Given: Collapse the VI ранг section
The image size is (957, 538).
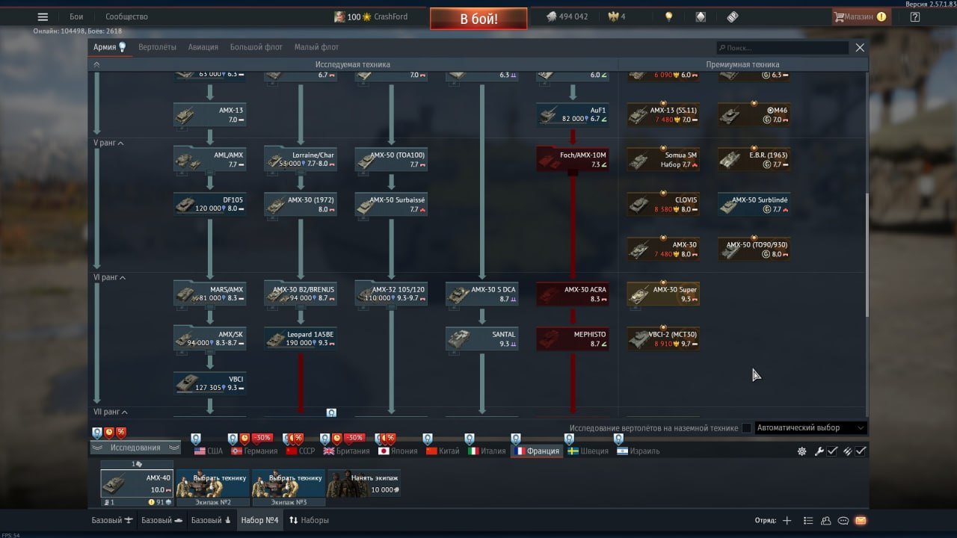Looking at the screenshot, I should (x=109, y=277).
